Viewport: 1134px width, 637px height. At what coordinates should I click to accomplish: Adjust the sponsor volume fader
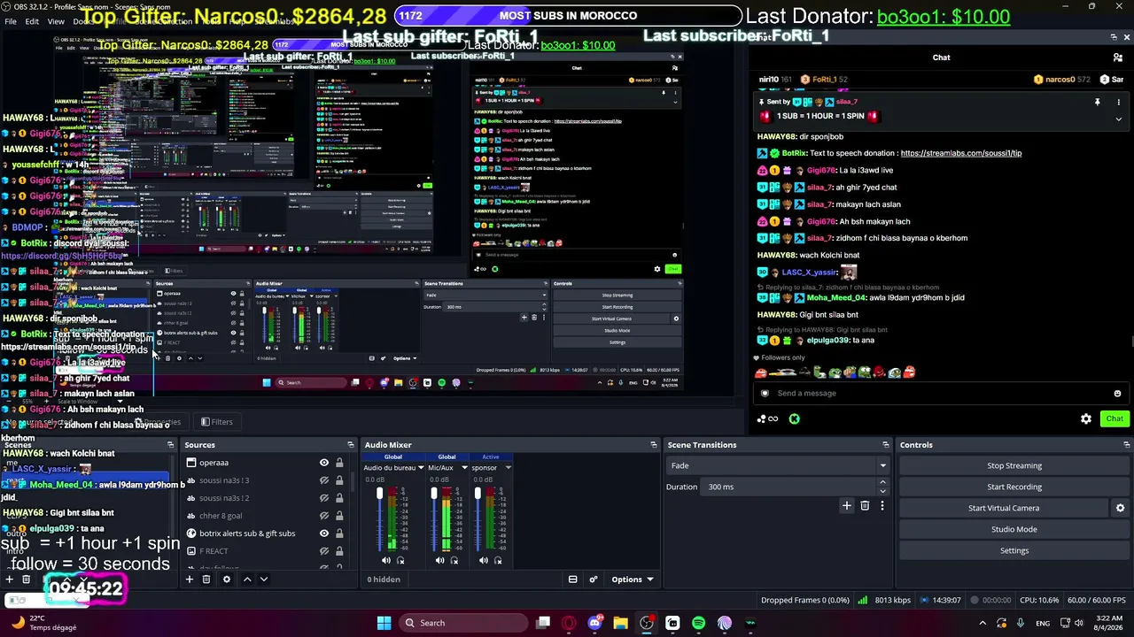pyautogui.click(x=478, y=494)
